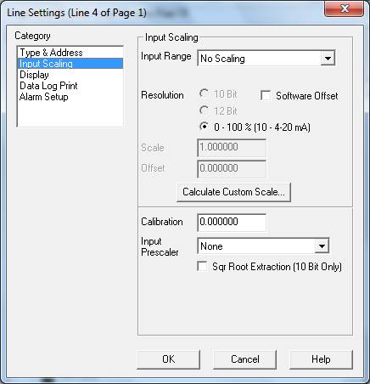Viewport: 370px width, 384px height.
Task: Cancel the Line Settings dialog
Action: coord(244,359)
